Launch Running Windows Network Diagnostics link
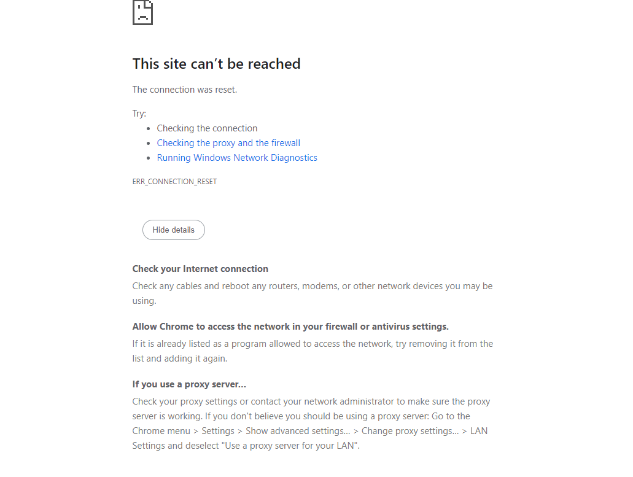Screen dimensions: 633x477 (237, 158)
